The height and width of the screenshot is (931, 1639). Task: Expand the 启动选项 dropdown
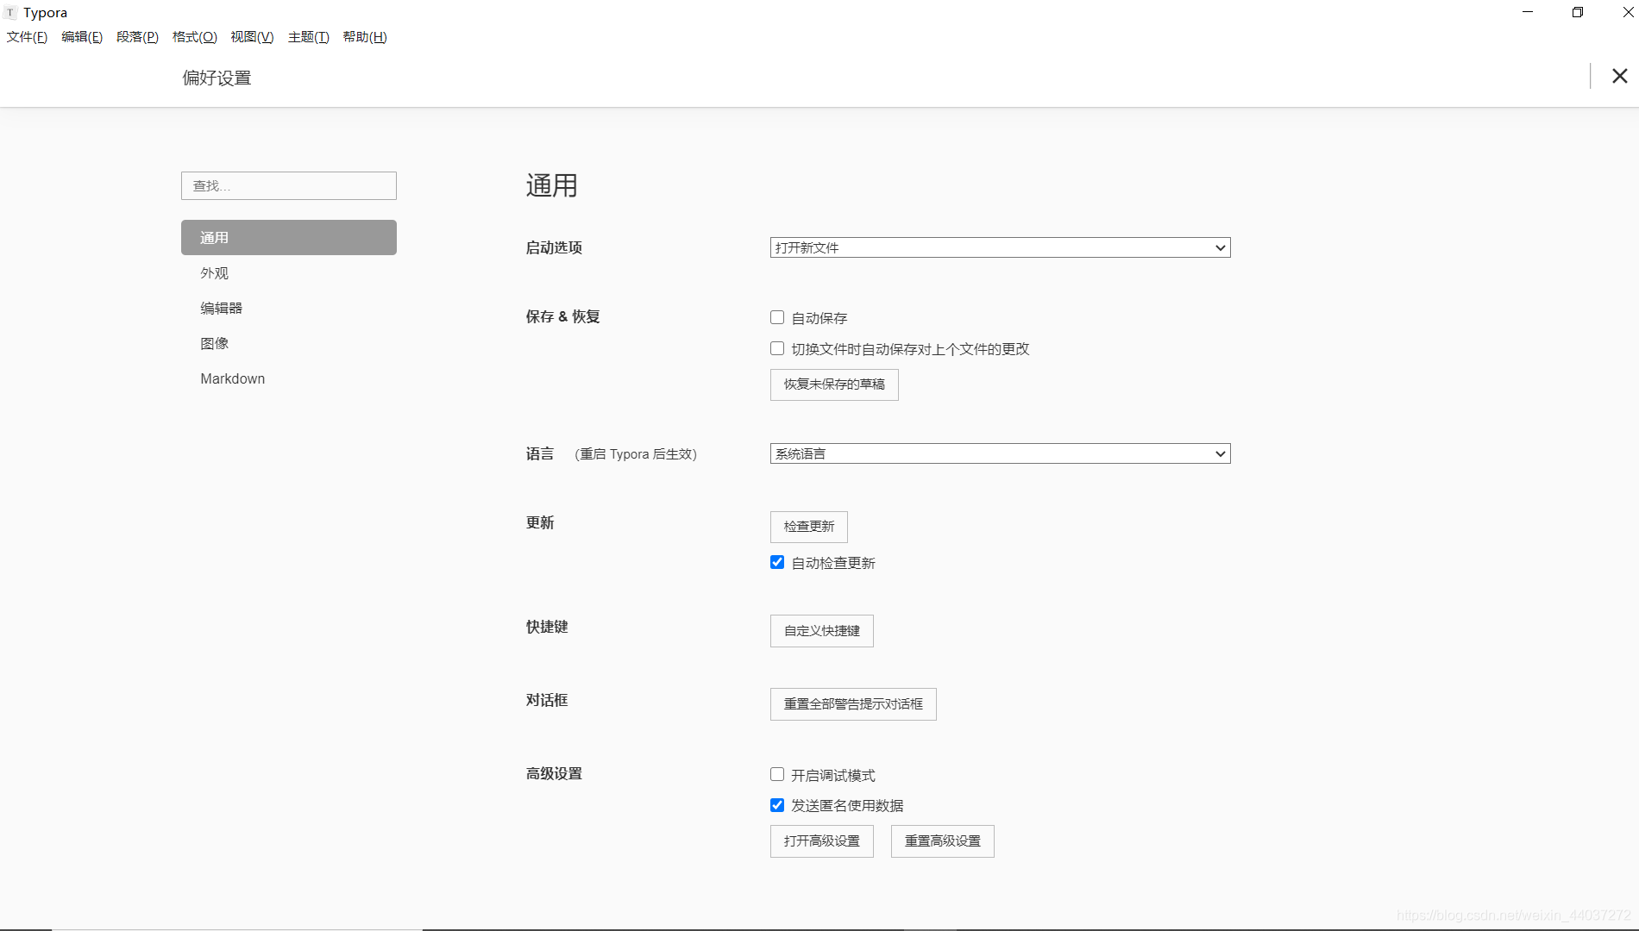click(x=1000, y=247)
